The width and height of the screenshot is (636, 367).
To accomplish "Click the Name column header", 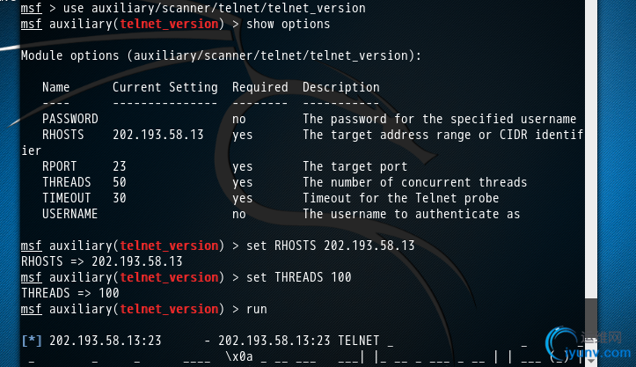I will (x=55, y=87).
